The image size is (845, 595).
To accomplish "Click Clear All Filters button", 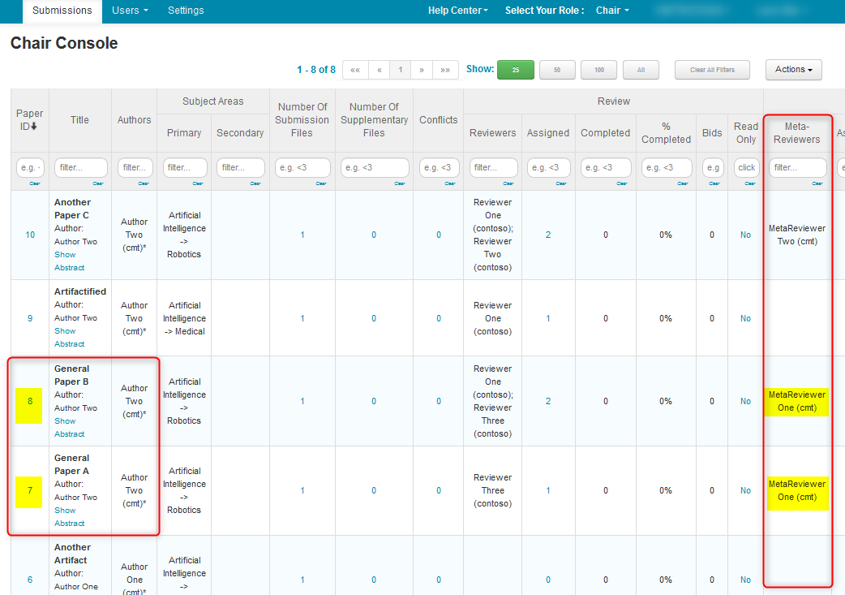I will [713, 70].
